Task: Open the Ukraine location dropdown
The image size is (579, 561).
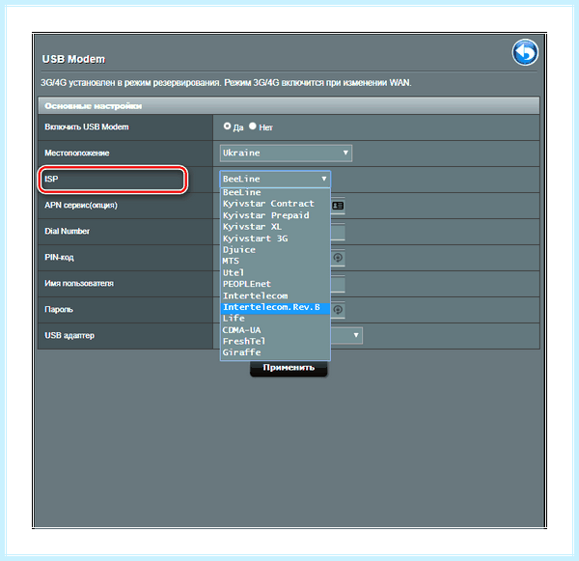Action: pyautogui.click(x=286, y=153)
